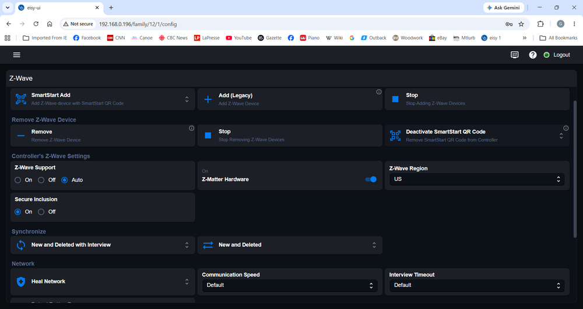
Task: Click the Stop Removing Z-Wave Devices square icon
Action: 208,136
